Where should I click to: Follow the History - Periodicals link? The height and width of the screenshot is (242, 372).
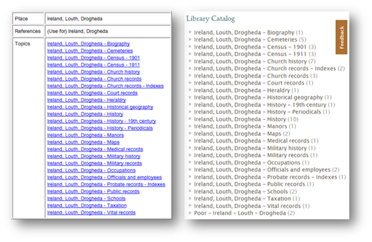point(100,128)
